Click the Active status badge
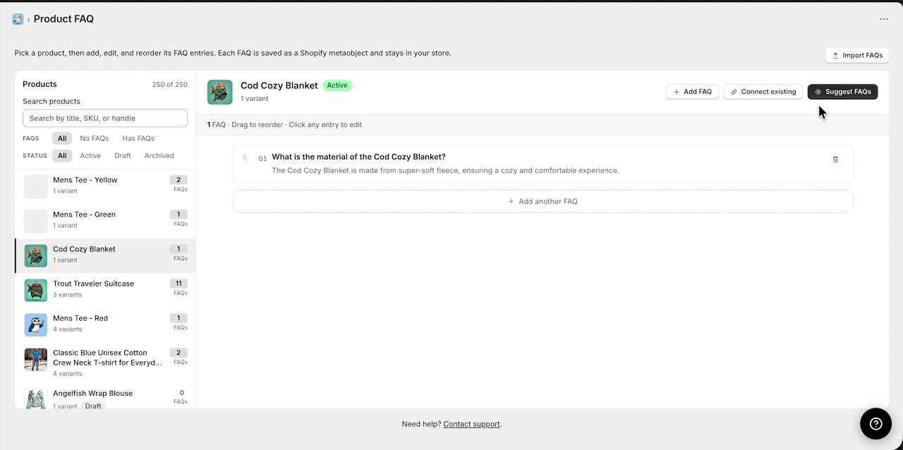Image resolution: width=903 pixels, height=450 pixels. [337, 85]
